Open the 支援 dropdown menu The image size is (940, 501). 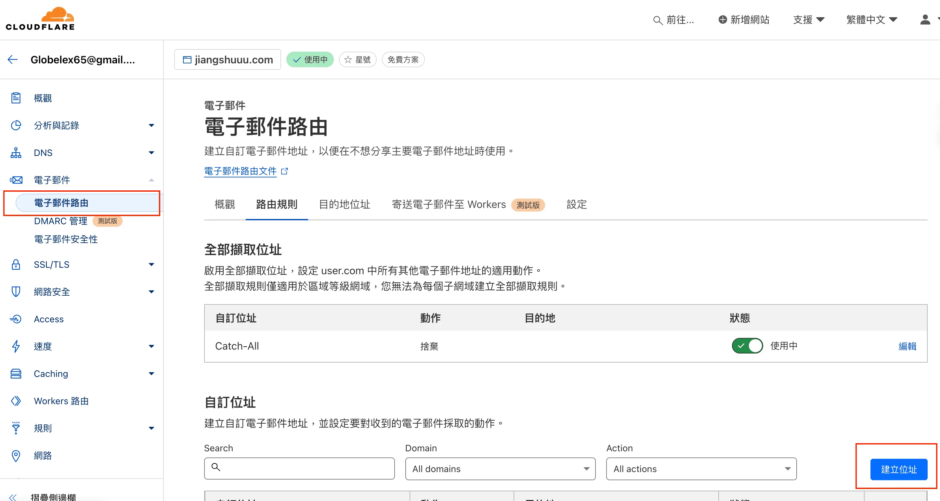click(x=809, y=19)
